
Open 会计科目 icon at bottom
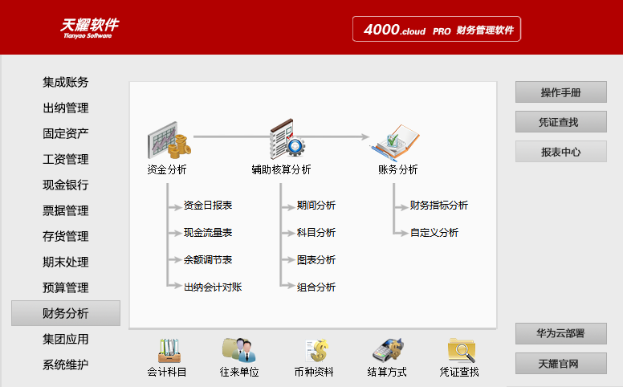[x=168, y=351]
